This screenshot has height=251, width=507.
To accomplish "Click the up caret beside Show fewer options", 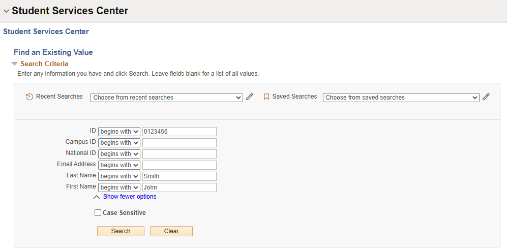I will (97, 197).
